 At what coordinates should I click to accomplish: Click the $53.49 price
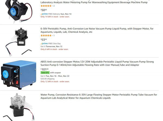(x=44, y=40)
